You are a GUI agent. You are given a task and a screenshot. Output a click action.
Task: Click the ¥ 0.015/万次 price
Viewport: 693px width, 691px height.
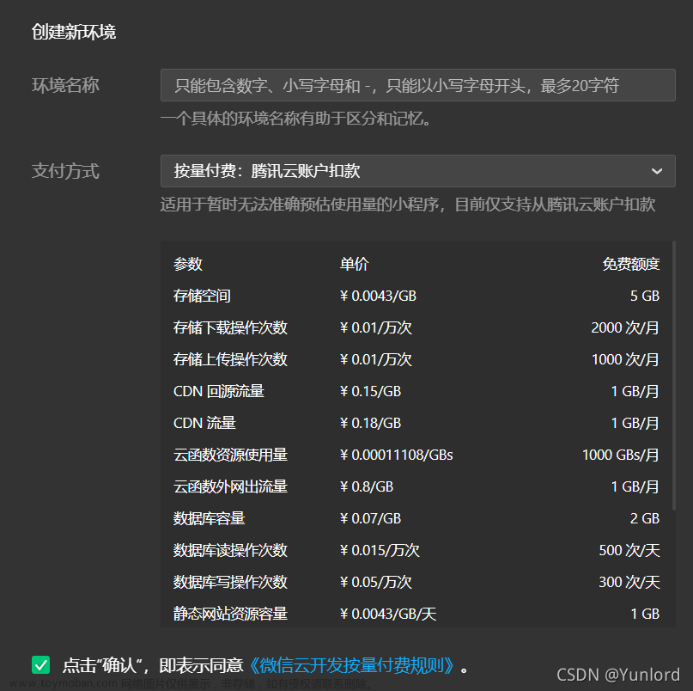click(x=380, y=551)
